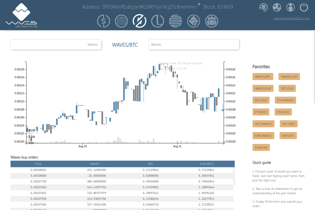Select buy order priced 0.00107506
The image size is (315, 210).
pyautogui.click(x=122, y=204)
